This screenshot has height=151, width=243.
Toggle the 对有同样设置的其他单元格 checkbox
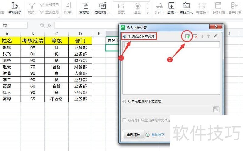pyautogui.click(x=125, y=120)
